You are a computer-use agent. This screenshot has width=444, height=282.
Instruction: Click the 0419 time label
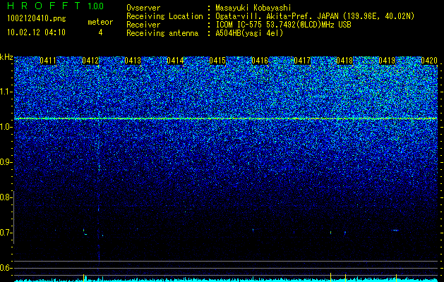pos(387,61)
